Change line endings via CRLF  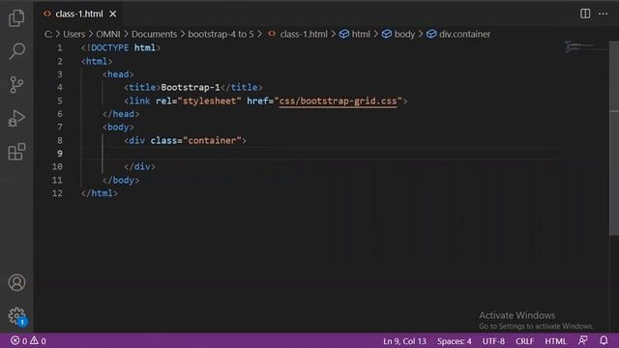524,341
